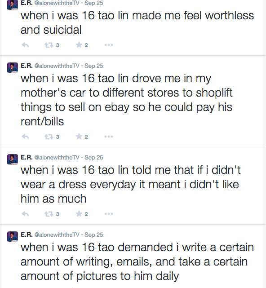This screenshot has height=288, width=266.
Task: Click E.R. name on 'tao demanded' tweet
Action: (27, 235)
